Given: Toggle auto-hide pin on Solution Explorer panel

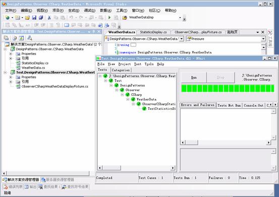Looking at the screenshot, I should coord(94,32).
